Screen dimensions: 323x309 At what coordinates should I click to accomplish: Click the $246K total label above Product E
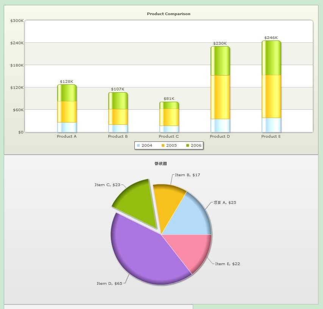pos(271,38)
